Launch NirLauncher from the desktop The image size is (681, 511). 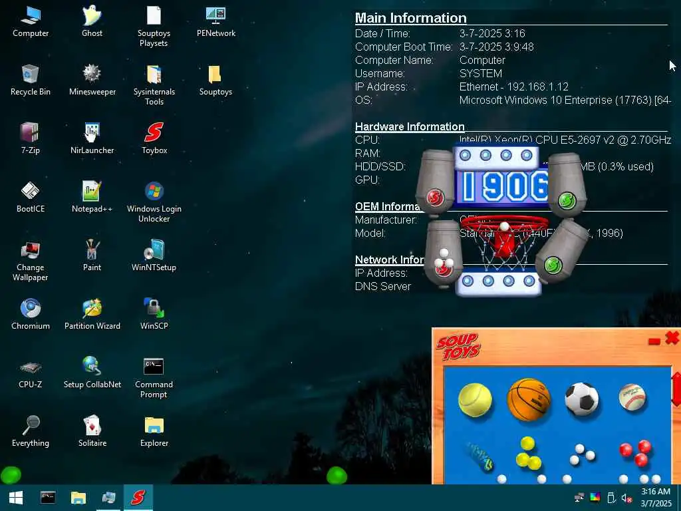92,138
